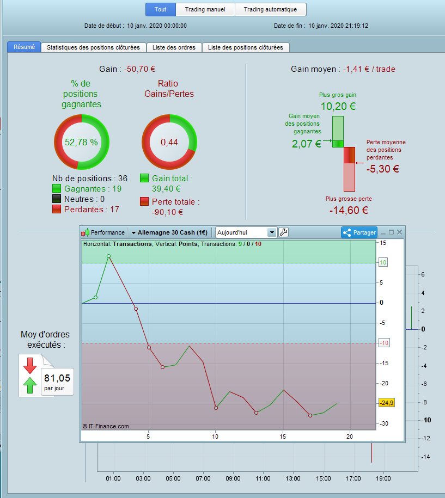Open Liste des positions clôturées tab
This screenshot has height=498, width=445.
tap(246, 47)
